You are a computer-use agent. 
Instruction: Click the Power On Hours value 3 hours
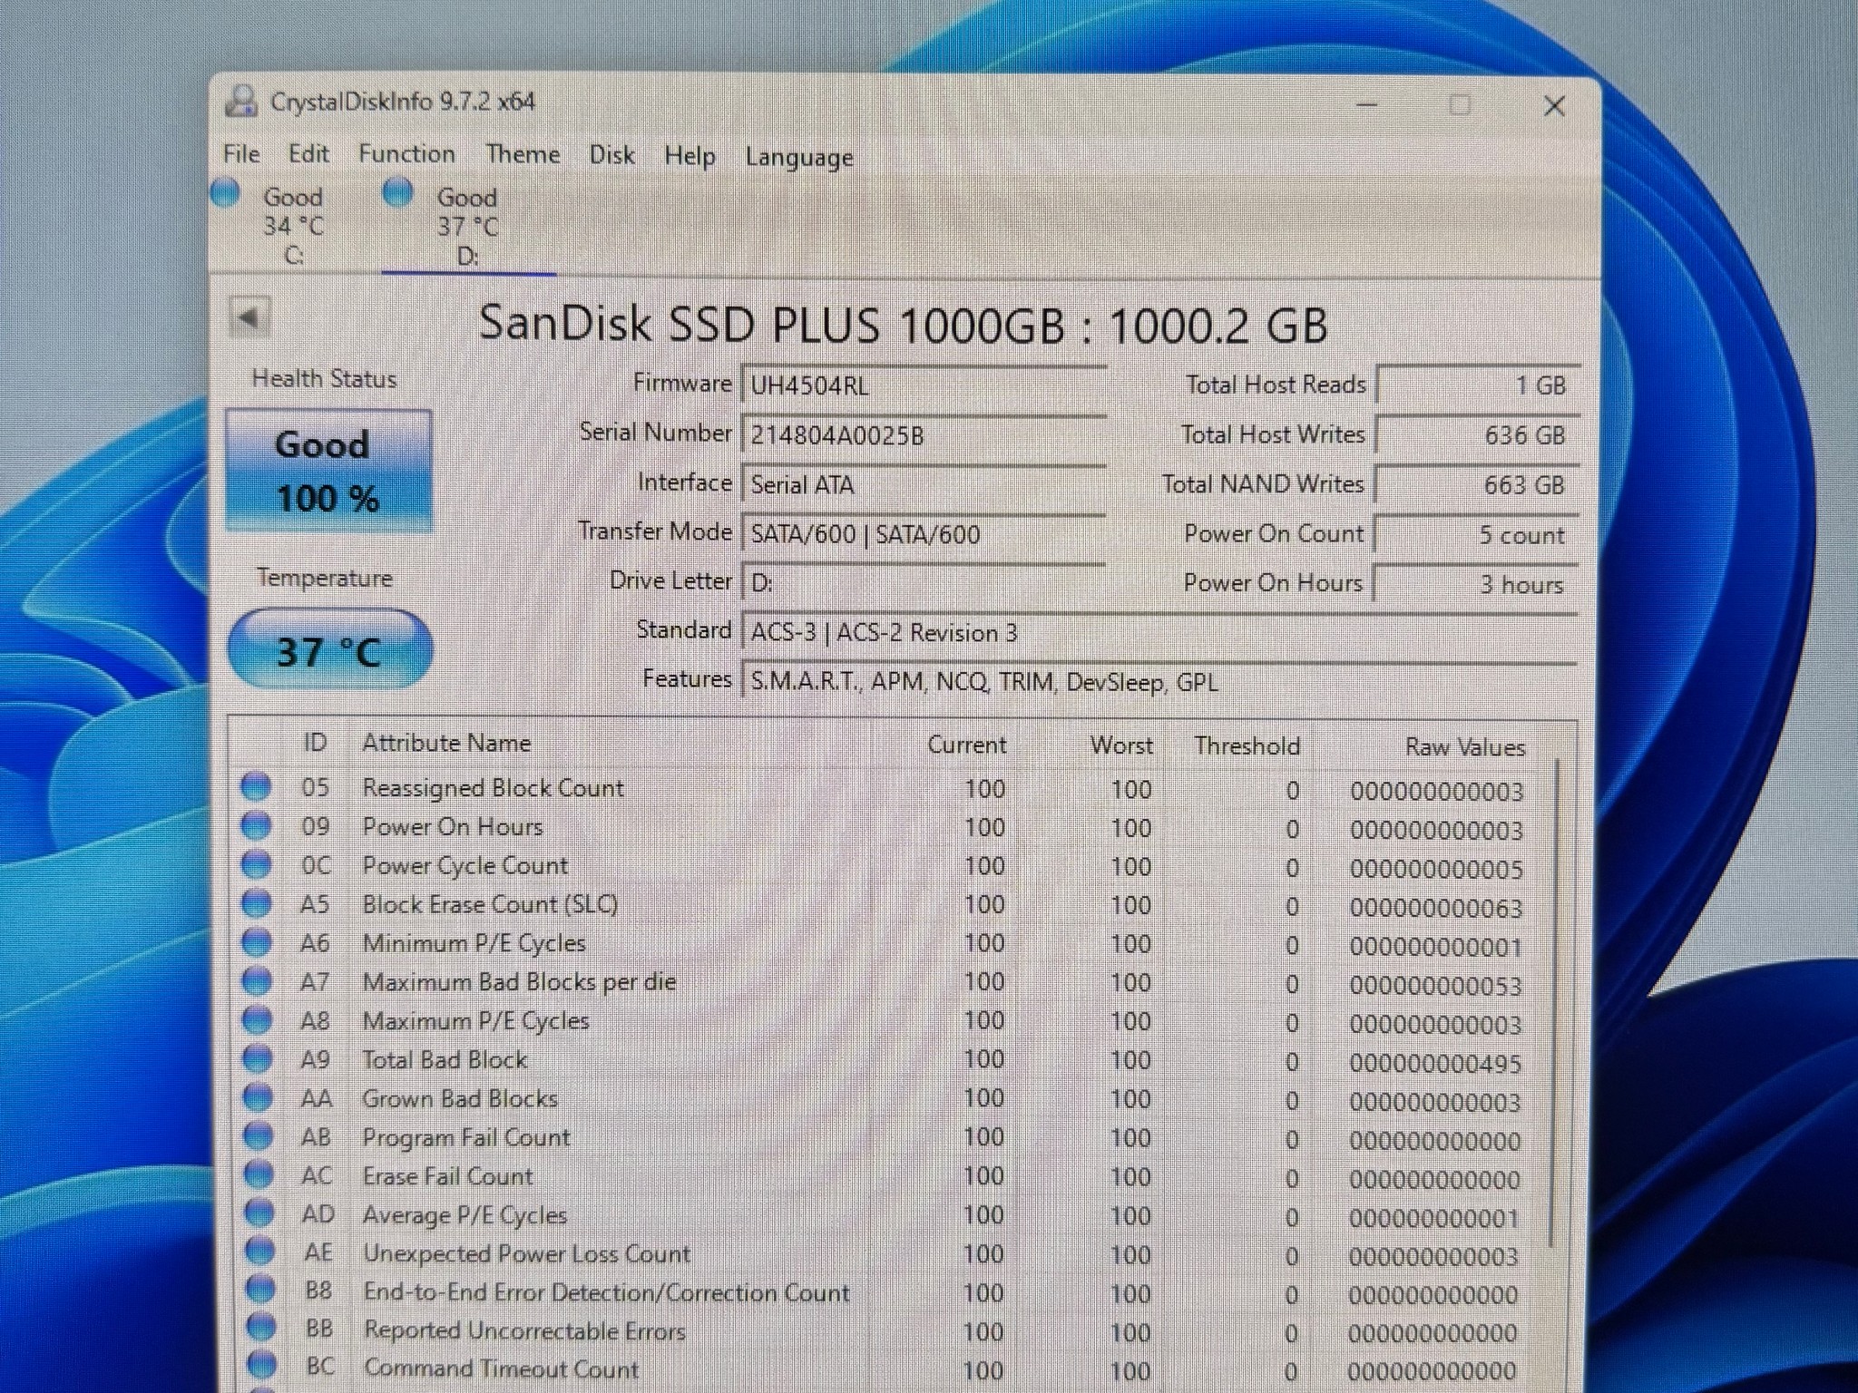pyautogui.click(x=1476, y=584)
